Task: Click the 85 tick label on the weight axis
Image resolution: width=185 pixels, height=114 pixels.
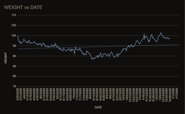Action: 14,66
